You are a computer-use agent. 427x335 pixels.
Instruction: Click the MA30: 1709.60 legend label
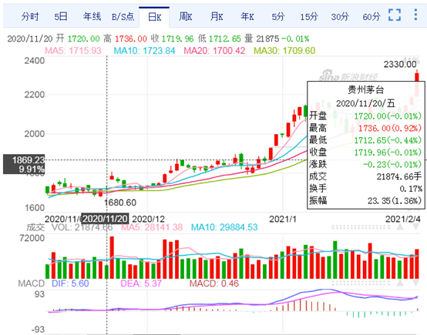pos(284,51)
